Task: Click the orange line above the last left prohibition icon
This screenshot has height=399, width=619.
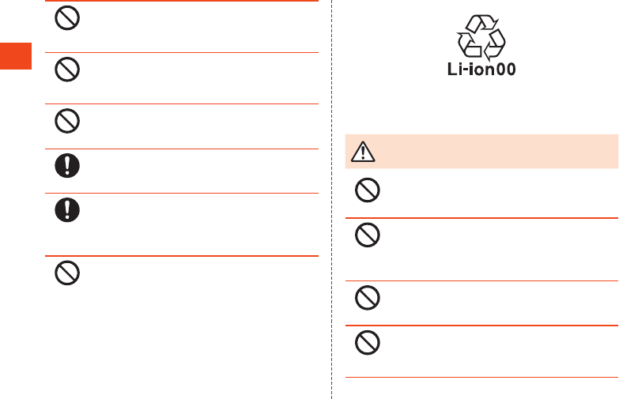Action: click(x=181, y=255)
